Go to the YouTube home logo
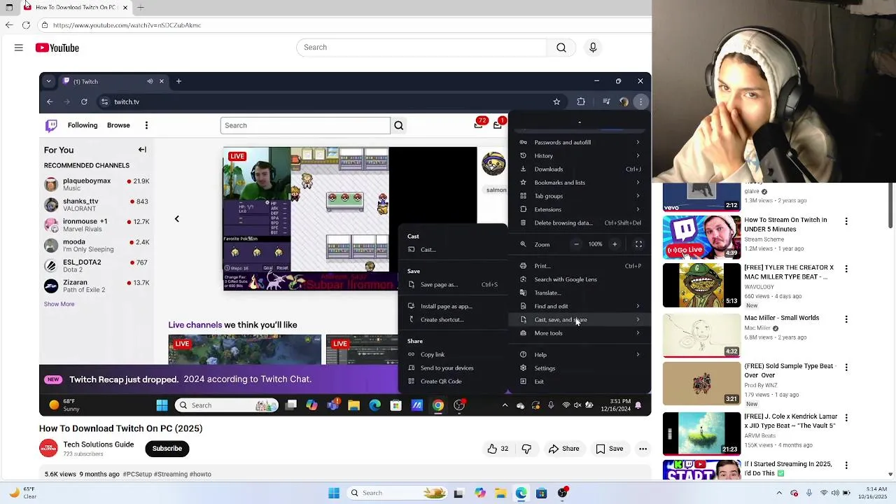The height and width of the screenshot is (504, 896). coord(57,48)
